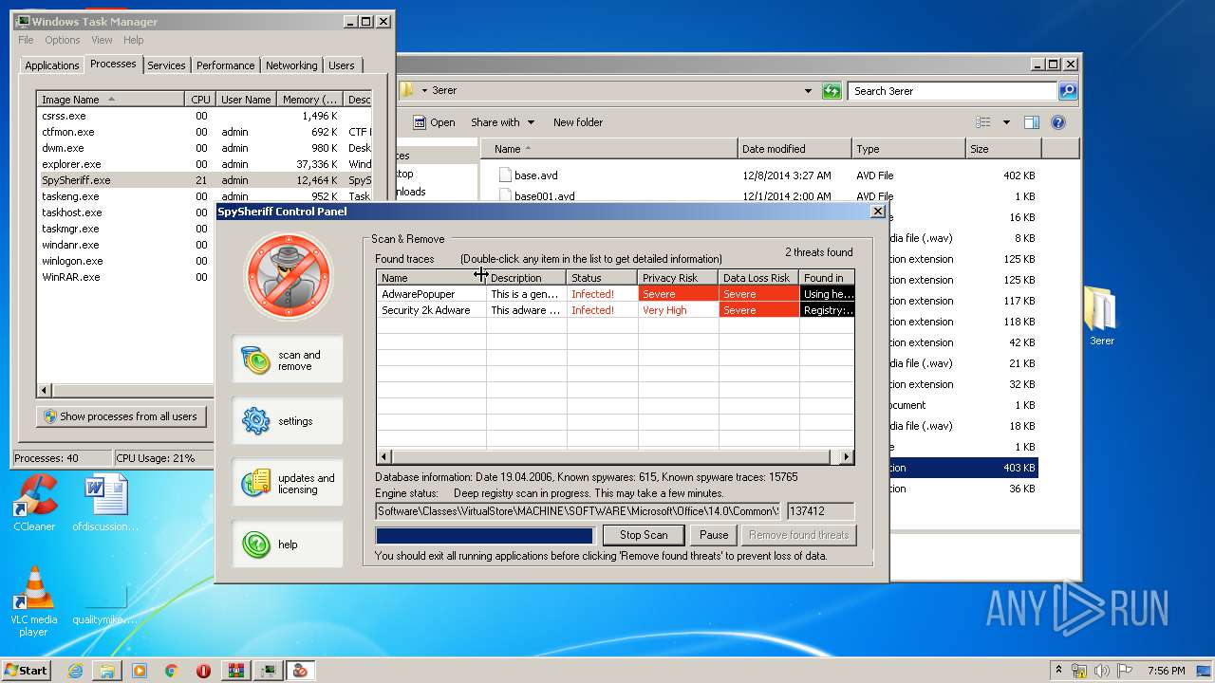Click the Stop Scan button
This screenshot has height=683, width=1215.
click(x=644, y=535)
